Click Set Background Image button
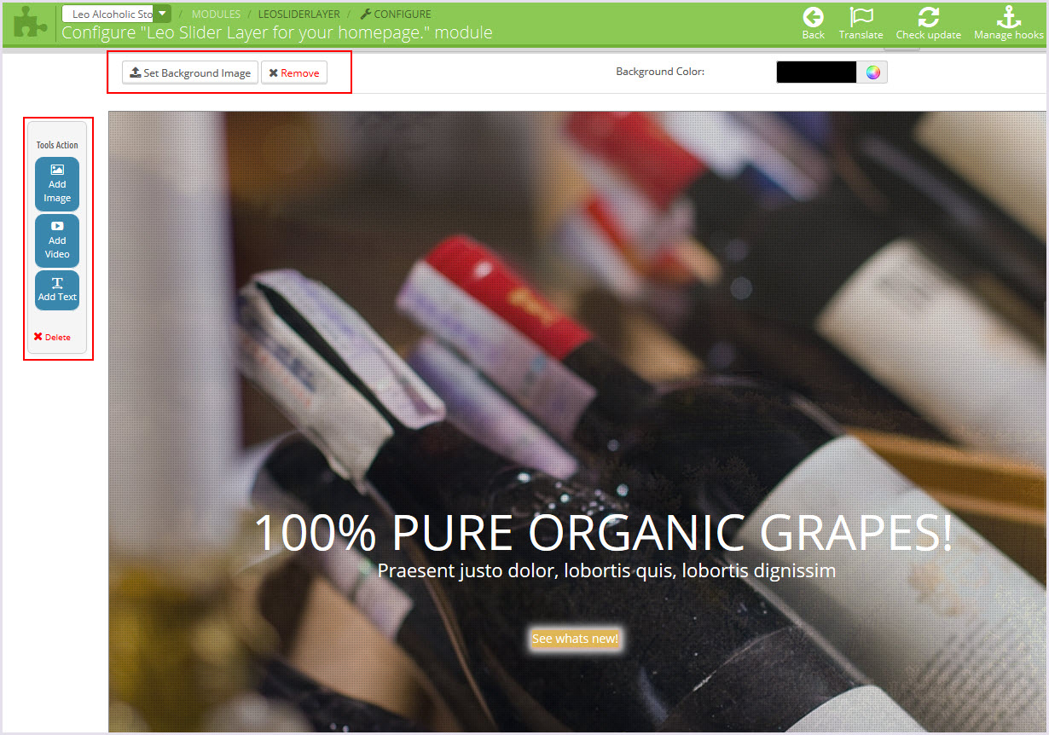 point(190,73)
